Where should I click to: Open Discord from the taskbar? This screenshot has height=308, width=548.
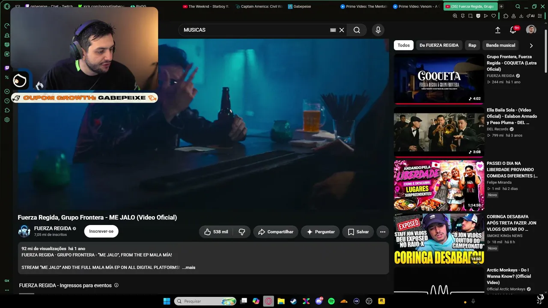(x=319, y=301)
